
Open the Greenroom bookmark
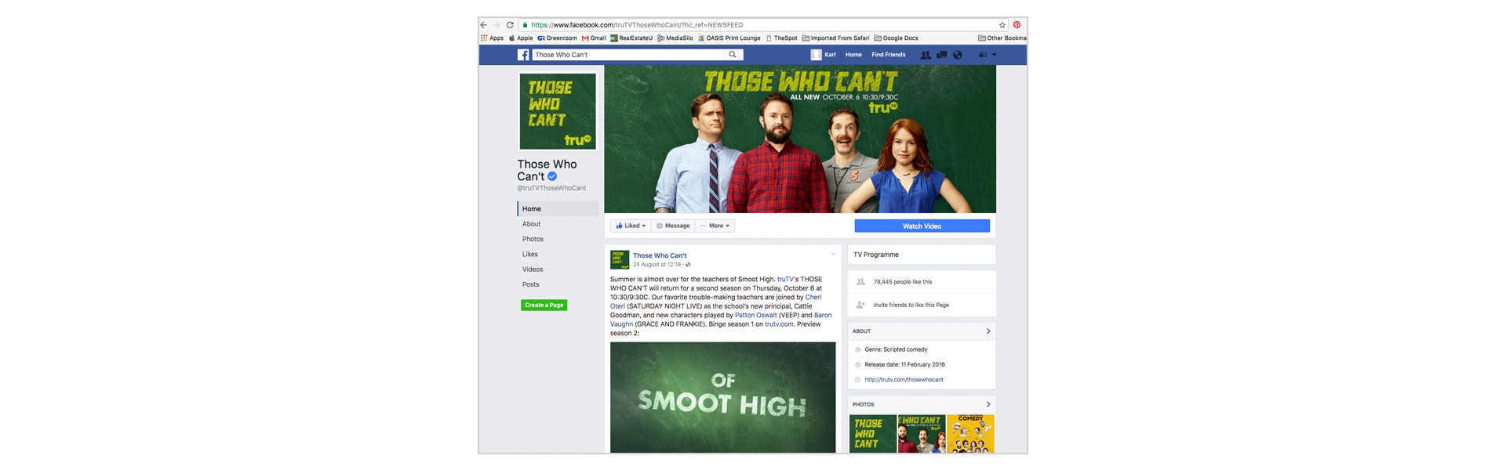(557, 38)
